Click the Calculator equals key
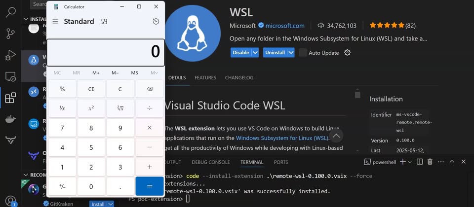 tap(150, 186)
